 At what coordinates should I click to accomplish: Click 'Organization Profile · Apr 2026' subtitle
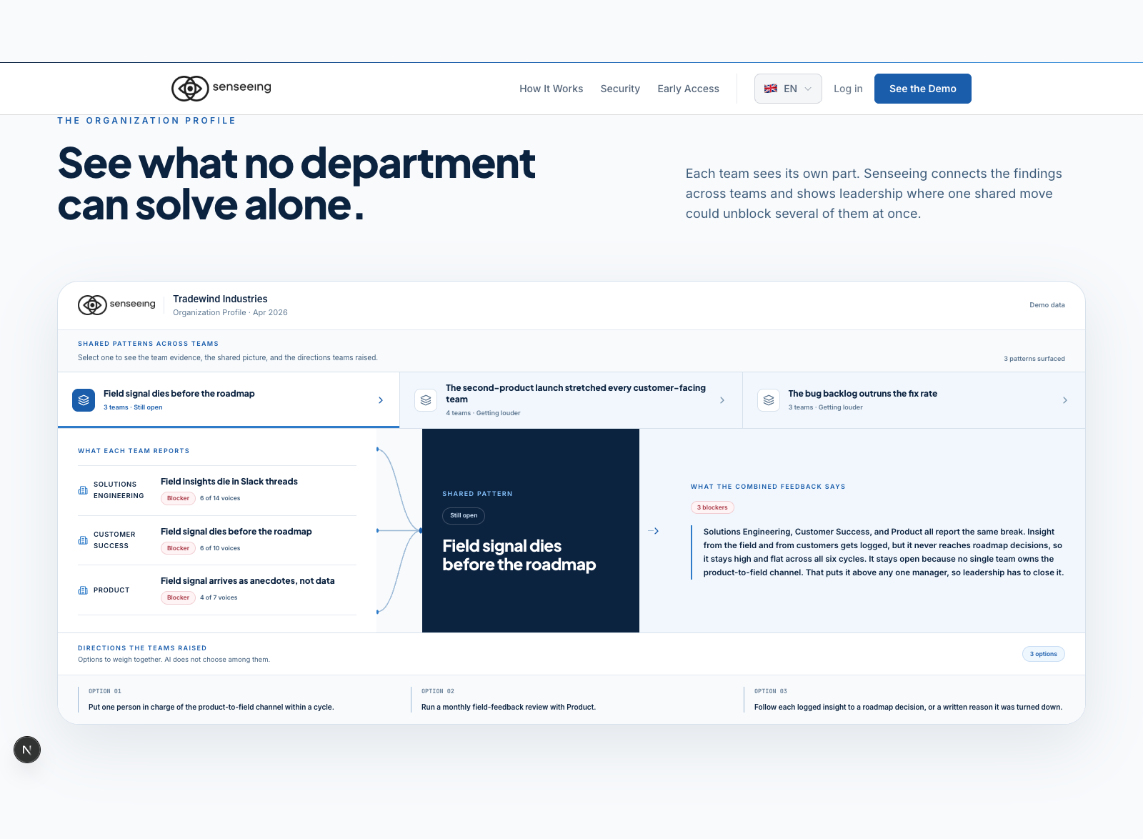[230, 312]
